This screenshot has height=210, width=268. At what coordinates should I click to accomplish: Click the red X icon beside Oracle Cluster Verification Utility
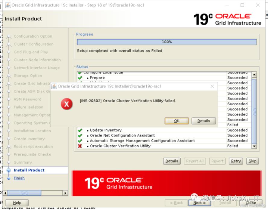(x=80, y=146)
